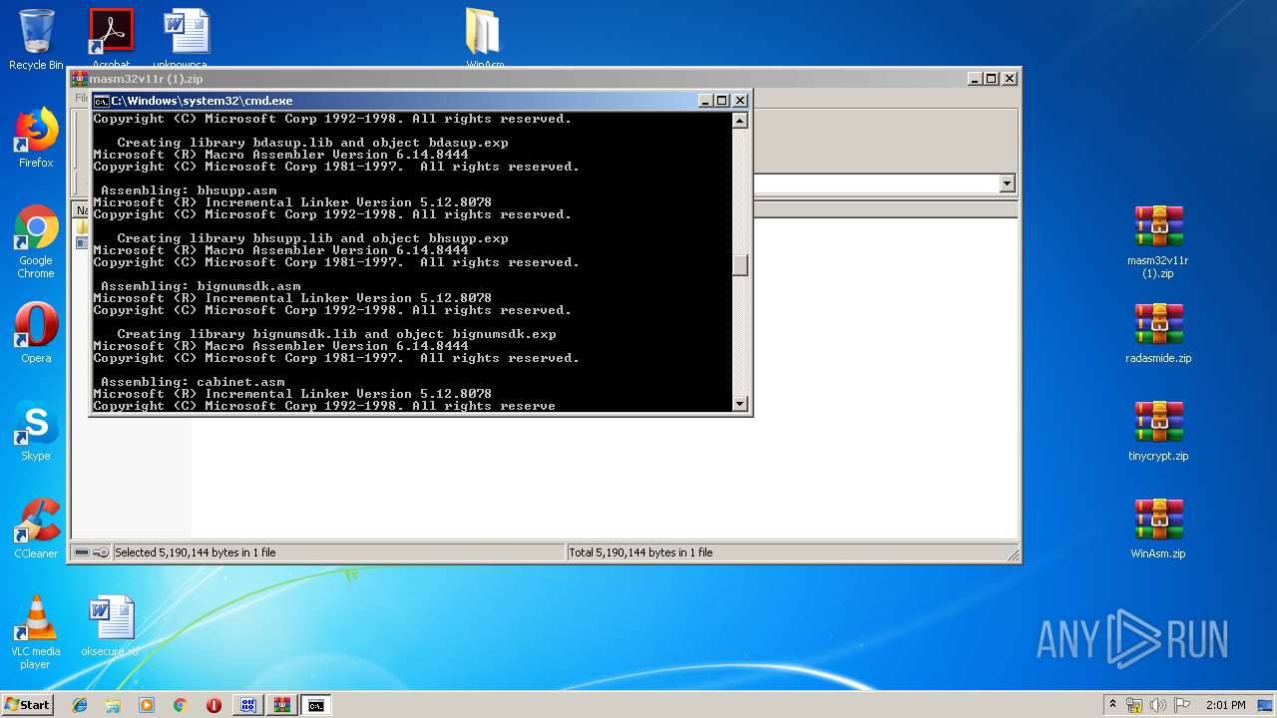Click Opera icon in taskbar
Viewport: 1277px width, 718px height.
click(213, 705)
